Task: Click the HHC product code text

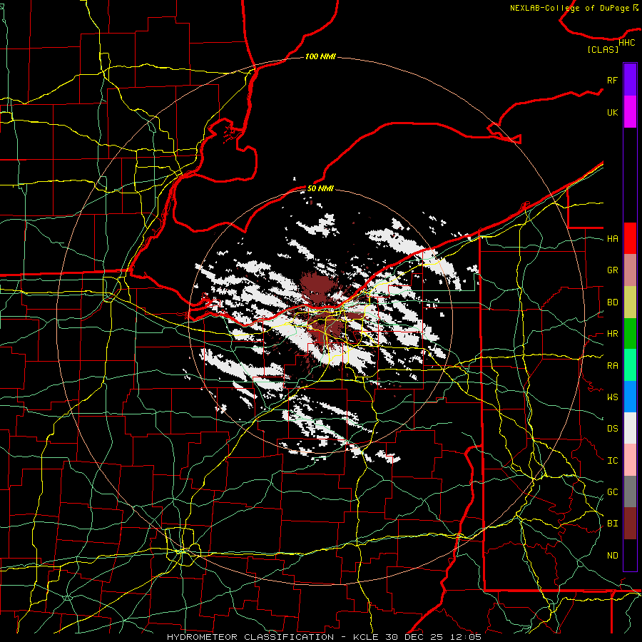Action: click(626, 43)
